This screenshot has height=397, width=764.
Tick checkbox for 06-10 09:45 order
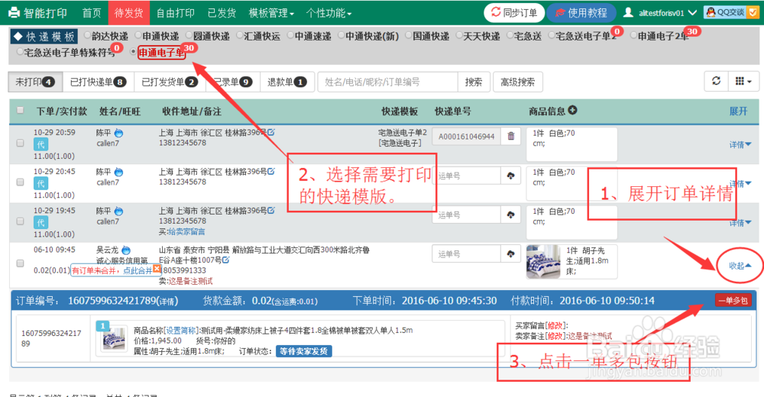click(x=20, y=263)
